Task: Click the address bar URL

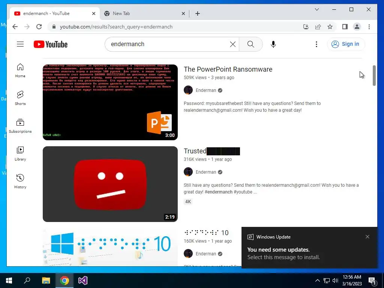Action: [x=116, y=27]
